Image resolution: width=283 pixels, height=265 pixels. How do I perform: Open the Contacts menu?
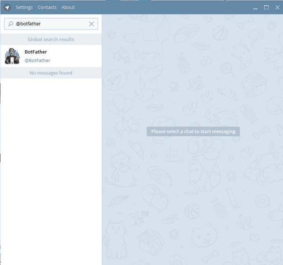coord(47,8)
